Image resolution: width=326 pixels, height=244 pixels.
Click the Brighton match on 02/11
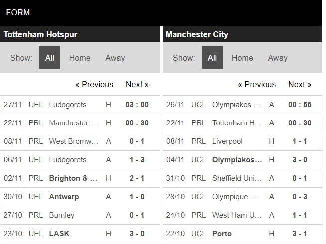pos(73,178)
